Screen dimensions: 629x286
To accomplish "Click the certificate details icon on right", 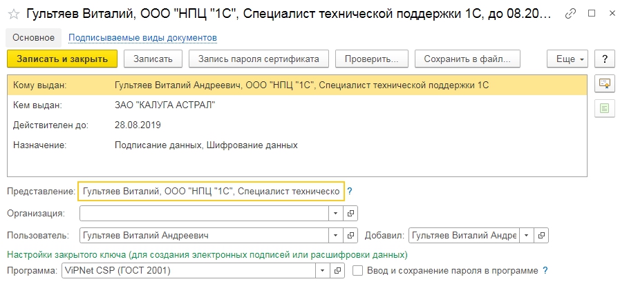I will point(605,83).
